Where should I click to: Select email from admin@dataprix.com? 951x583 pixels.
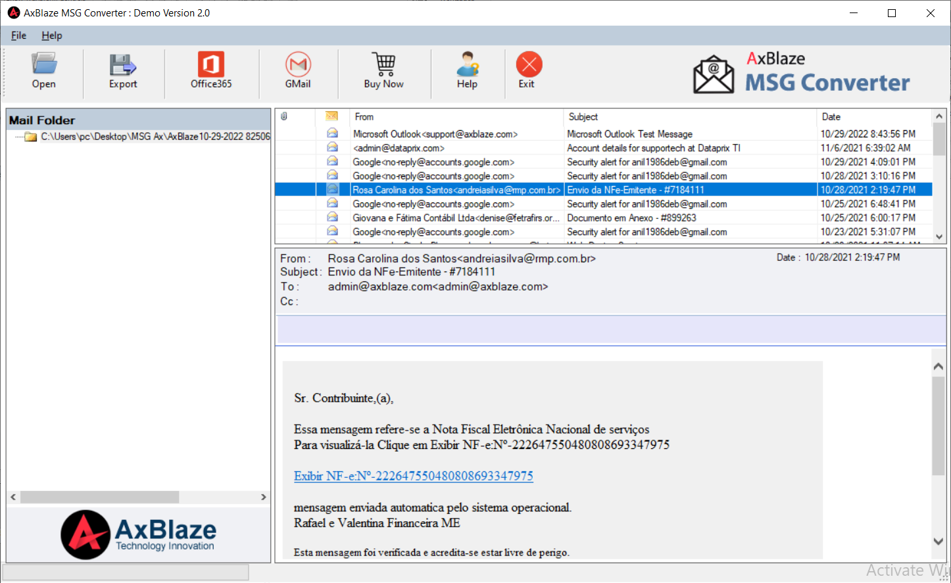(604, 148)
